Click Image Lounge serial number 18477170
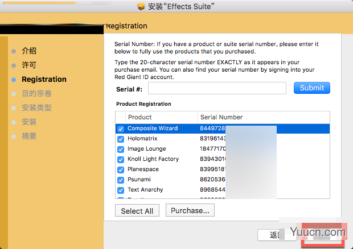353x249 pixels. click(x=213, y=148)
